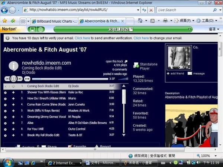Image resolution: width=223 pixels, height=167 pixels.
Task: Select play circle for Break My Fall
Action: pos(5,135)
